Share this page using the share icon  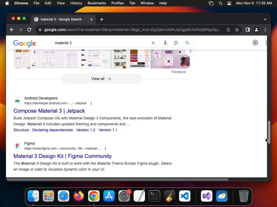click(x=228, y=30)
